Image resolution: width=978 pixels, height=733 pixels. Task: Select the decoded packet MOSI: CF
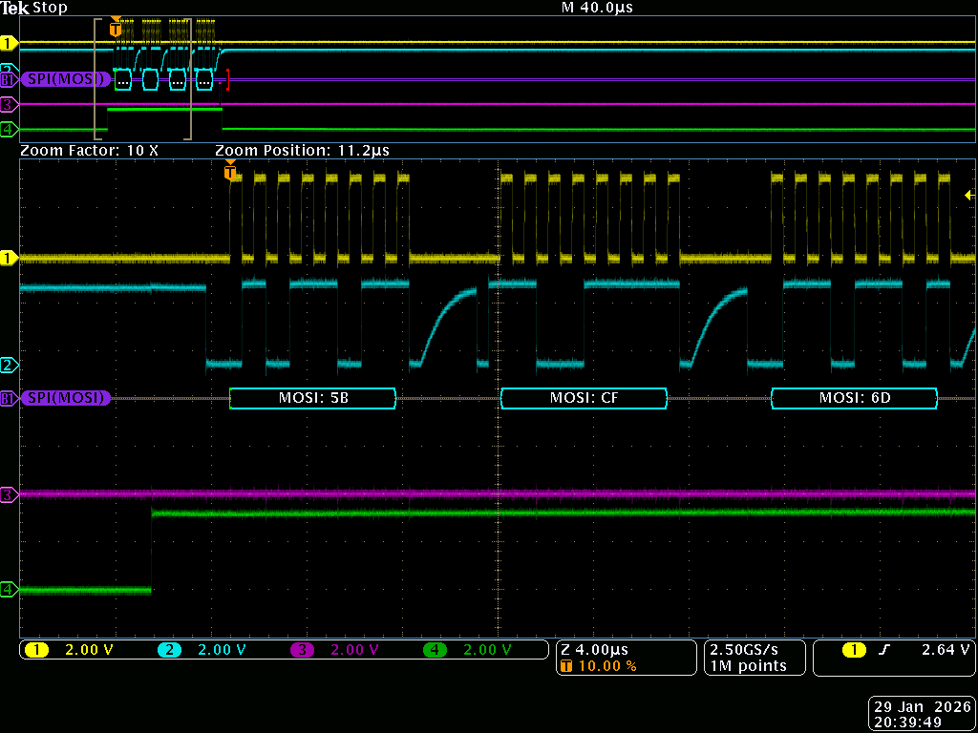pyautogui.click(x=584, y=398)
